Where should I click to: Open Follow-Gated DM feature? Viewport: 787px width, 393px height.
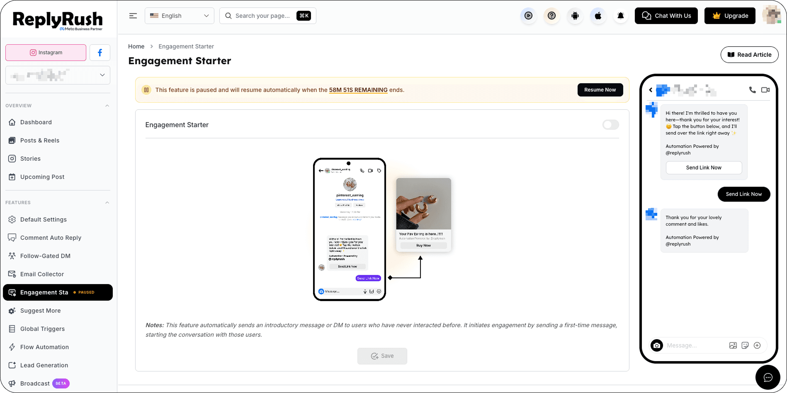point(58,256)
